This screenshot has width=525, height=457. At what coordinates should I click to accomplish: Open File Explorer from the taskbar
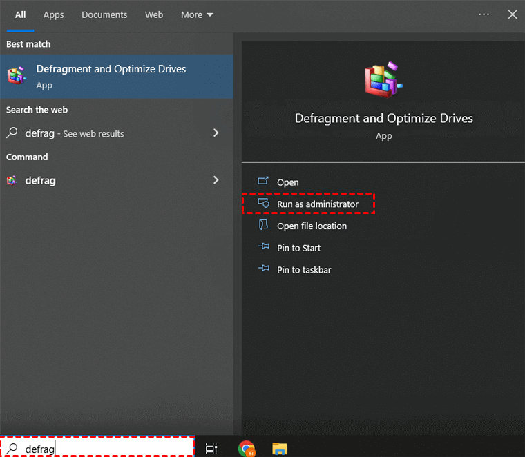pos(279,449)
